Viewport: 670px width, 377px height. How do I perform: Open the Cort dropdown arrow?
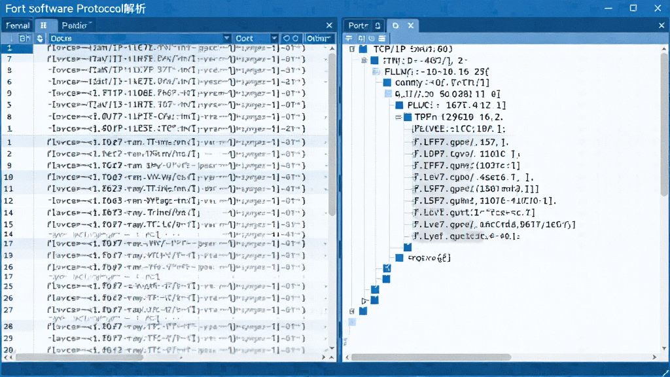[x=274, y=39]
